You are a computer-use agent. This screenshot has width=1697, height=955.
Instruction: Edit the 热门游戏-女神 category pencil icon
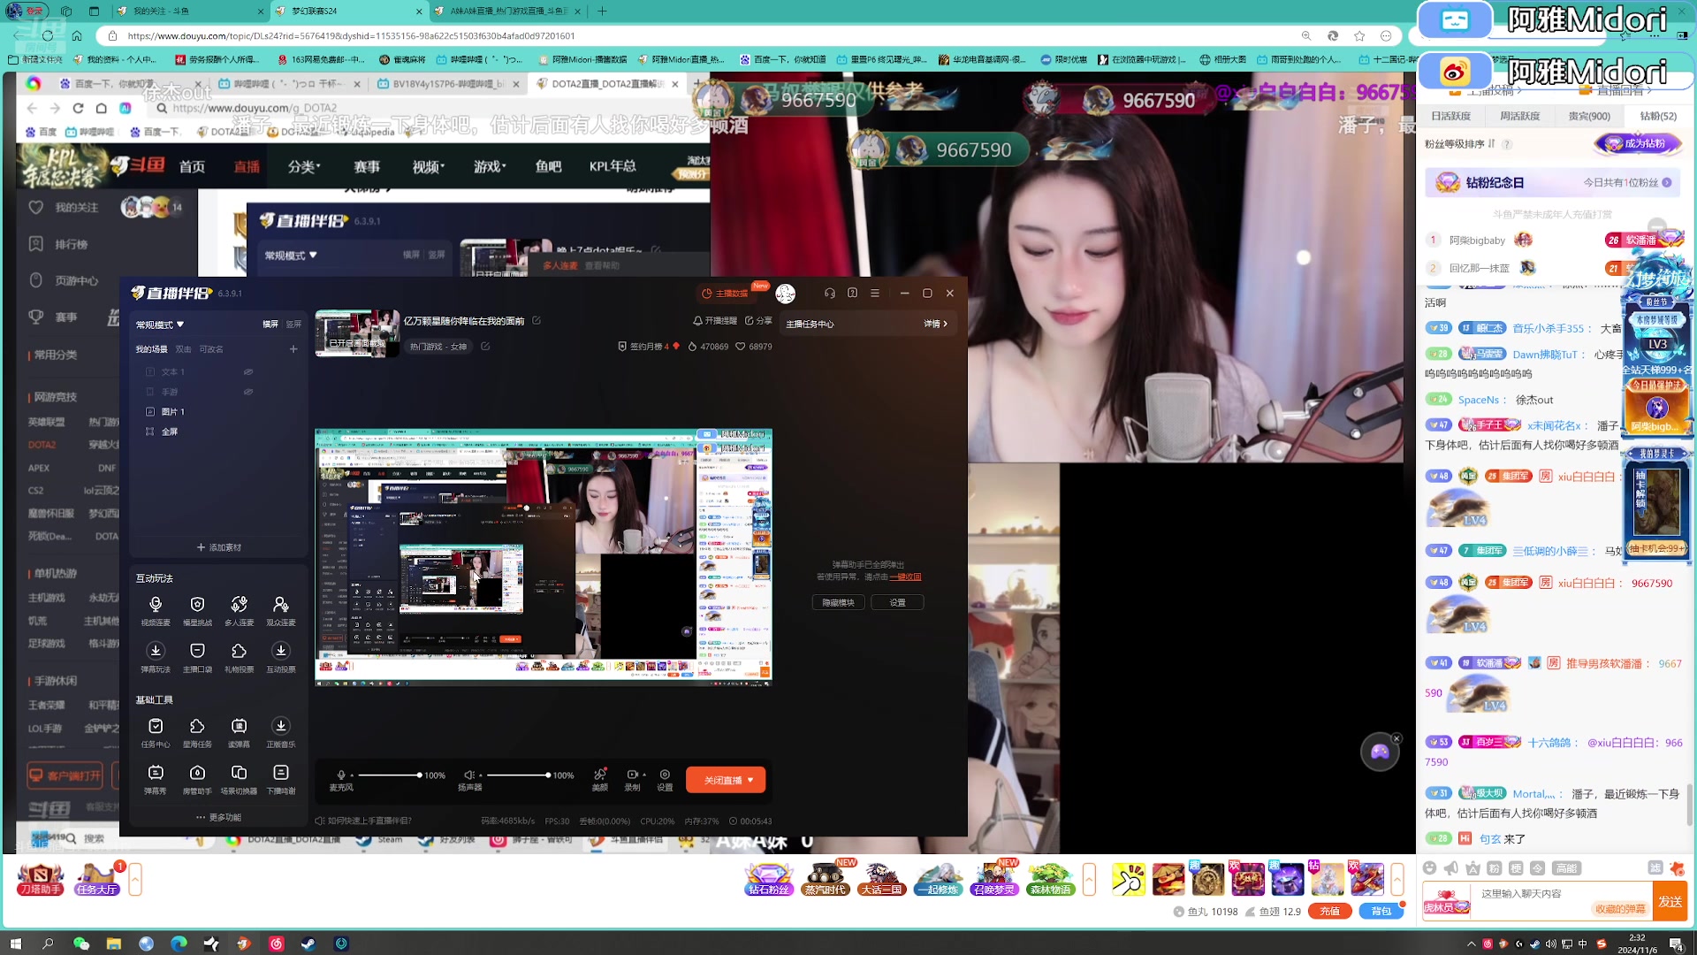coord(485,347)
